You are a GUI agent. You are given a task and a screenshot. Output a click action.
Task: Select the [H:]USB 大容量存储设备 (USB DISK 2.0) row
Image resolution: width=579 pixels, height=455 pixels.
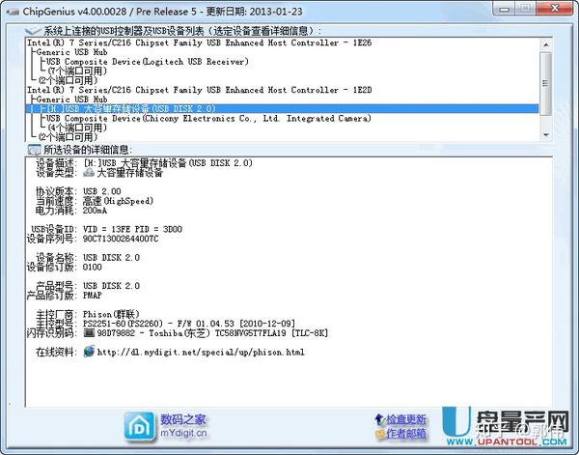tap(282, 108)
